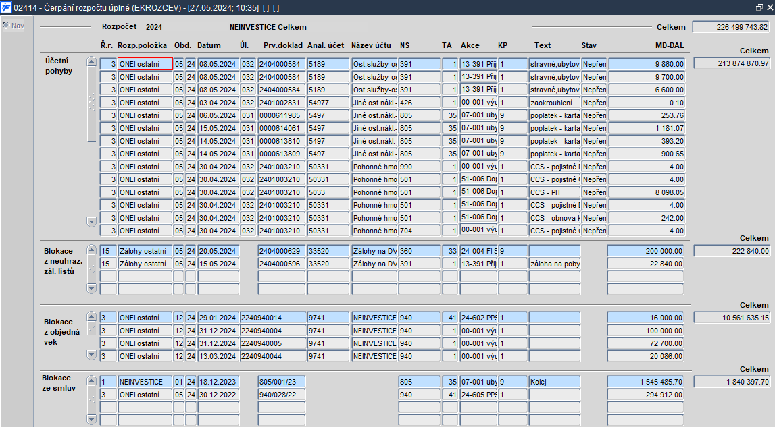Click document number 2404000629
The width and height of the screenshot is (775, 427).
(x=282, y=251)
